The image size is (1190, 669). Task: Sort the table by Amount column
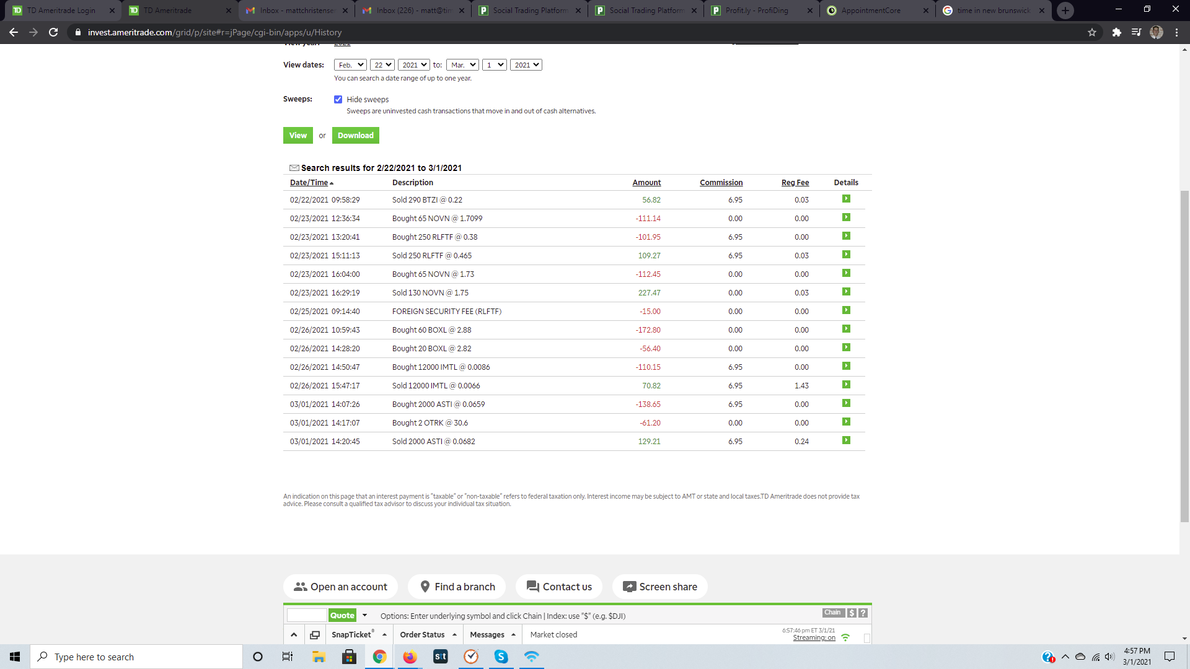coord(646,183)
